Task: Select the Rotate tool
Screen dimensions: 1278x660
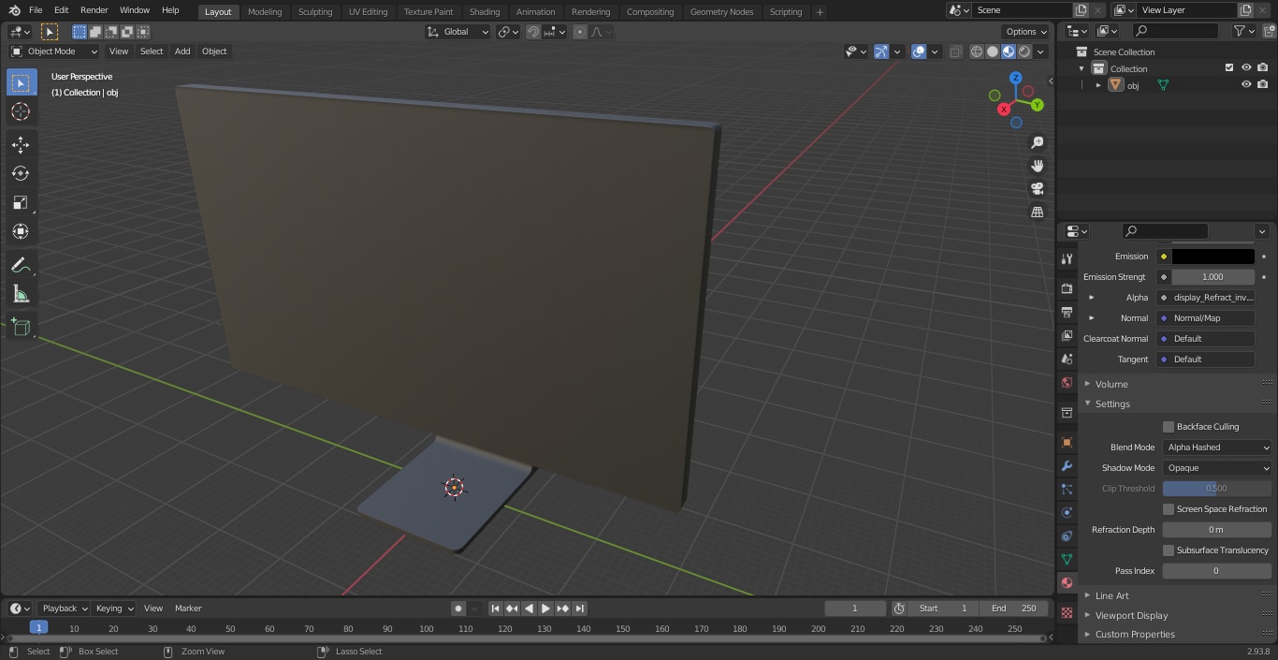Action: tap(21, 173)
